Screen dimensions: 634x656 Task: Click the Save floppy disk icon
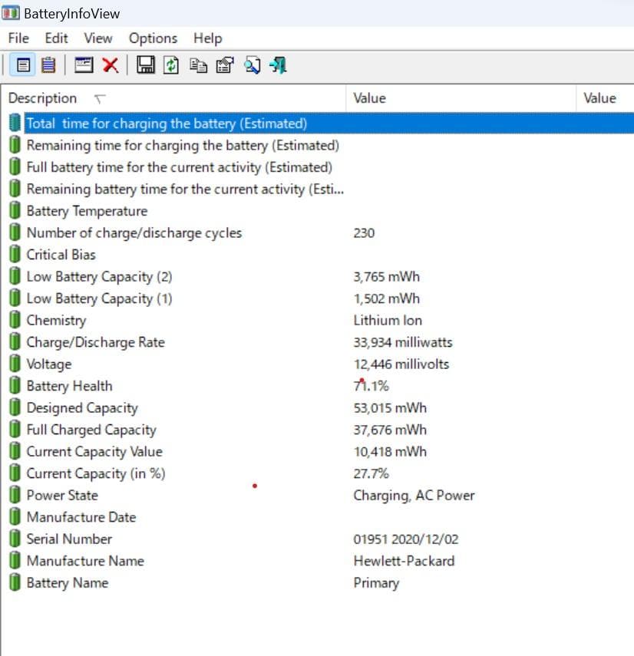click(146, 66)
